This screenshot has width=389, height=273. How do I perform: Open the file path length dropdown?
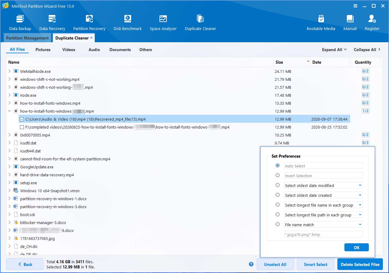click(x=360, y=215)
